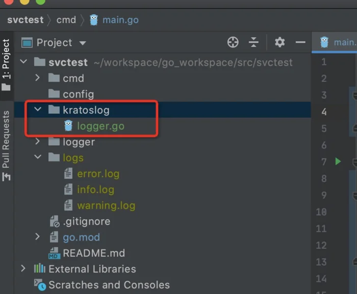The width and height of the screenshot is (357, 294).
Task: Toggle the 1: Project side tool window tab
Action: pos(6,65)
